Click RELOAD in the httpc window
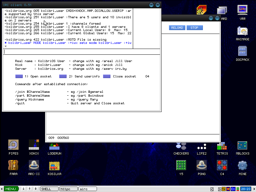The height and width of the screenshot is (192, 256). (x=177, y=28)
